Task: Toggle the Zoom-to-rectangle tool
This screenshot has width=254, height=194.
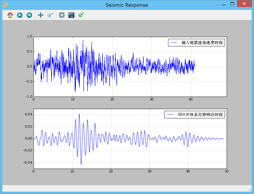Action: click(50, 15)
